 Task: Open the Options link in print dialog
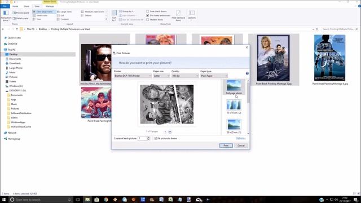tap(241, 138)
